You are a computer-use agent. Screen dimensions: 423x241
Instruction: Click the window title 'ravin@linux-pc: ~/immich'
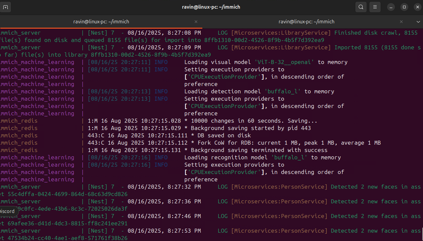point(211,7)
